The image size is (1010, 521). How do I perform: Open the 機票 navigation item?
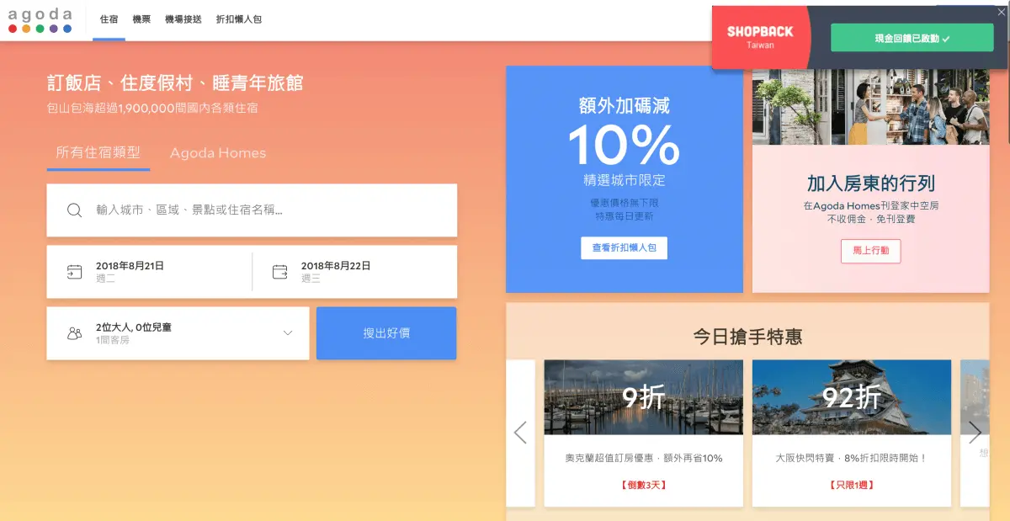pos(141,19)
